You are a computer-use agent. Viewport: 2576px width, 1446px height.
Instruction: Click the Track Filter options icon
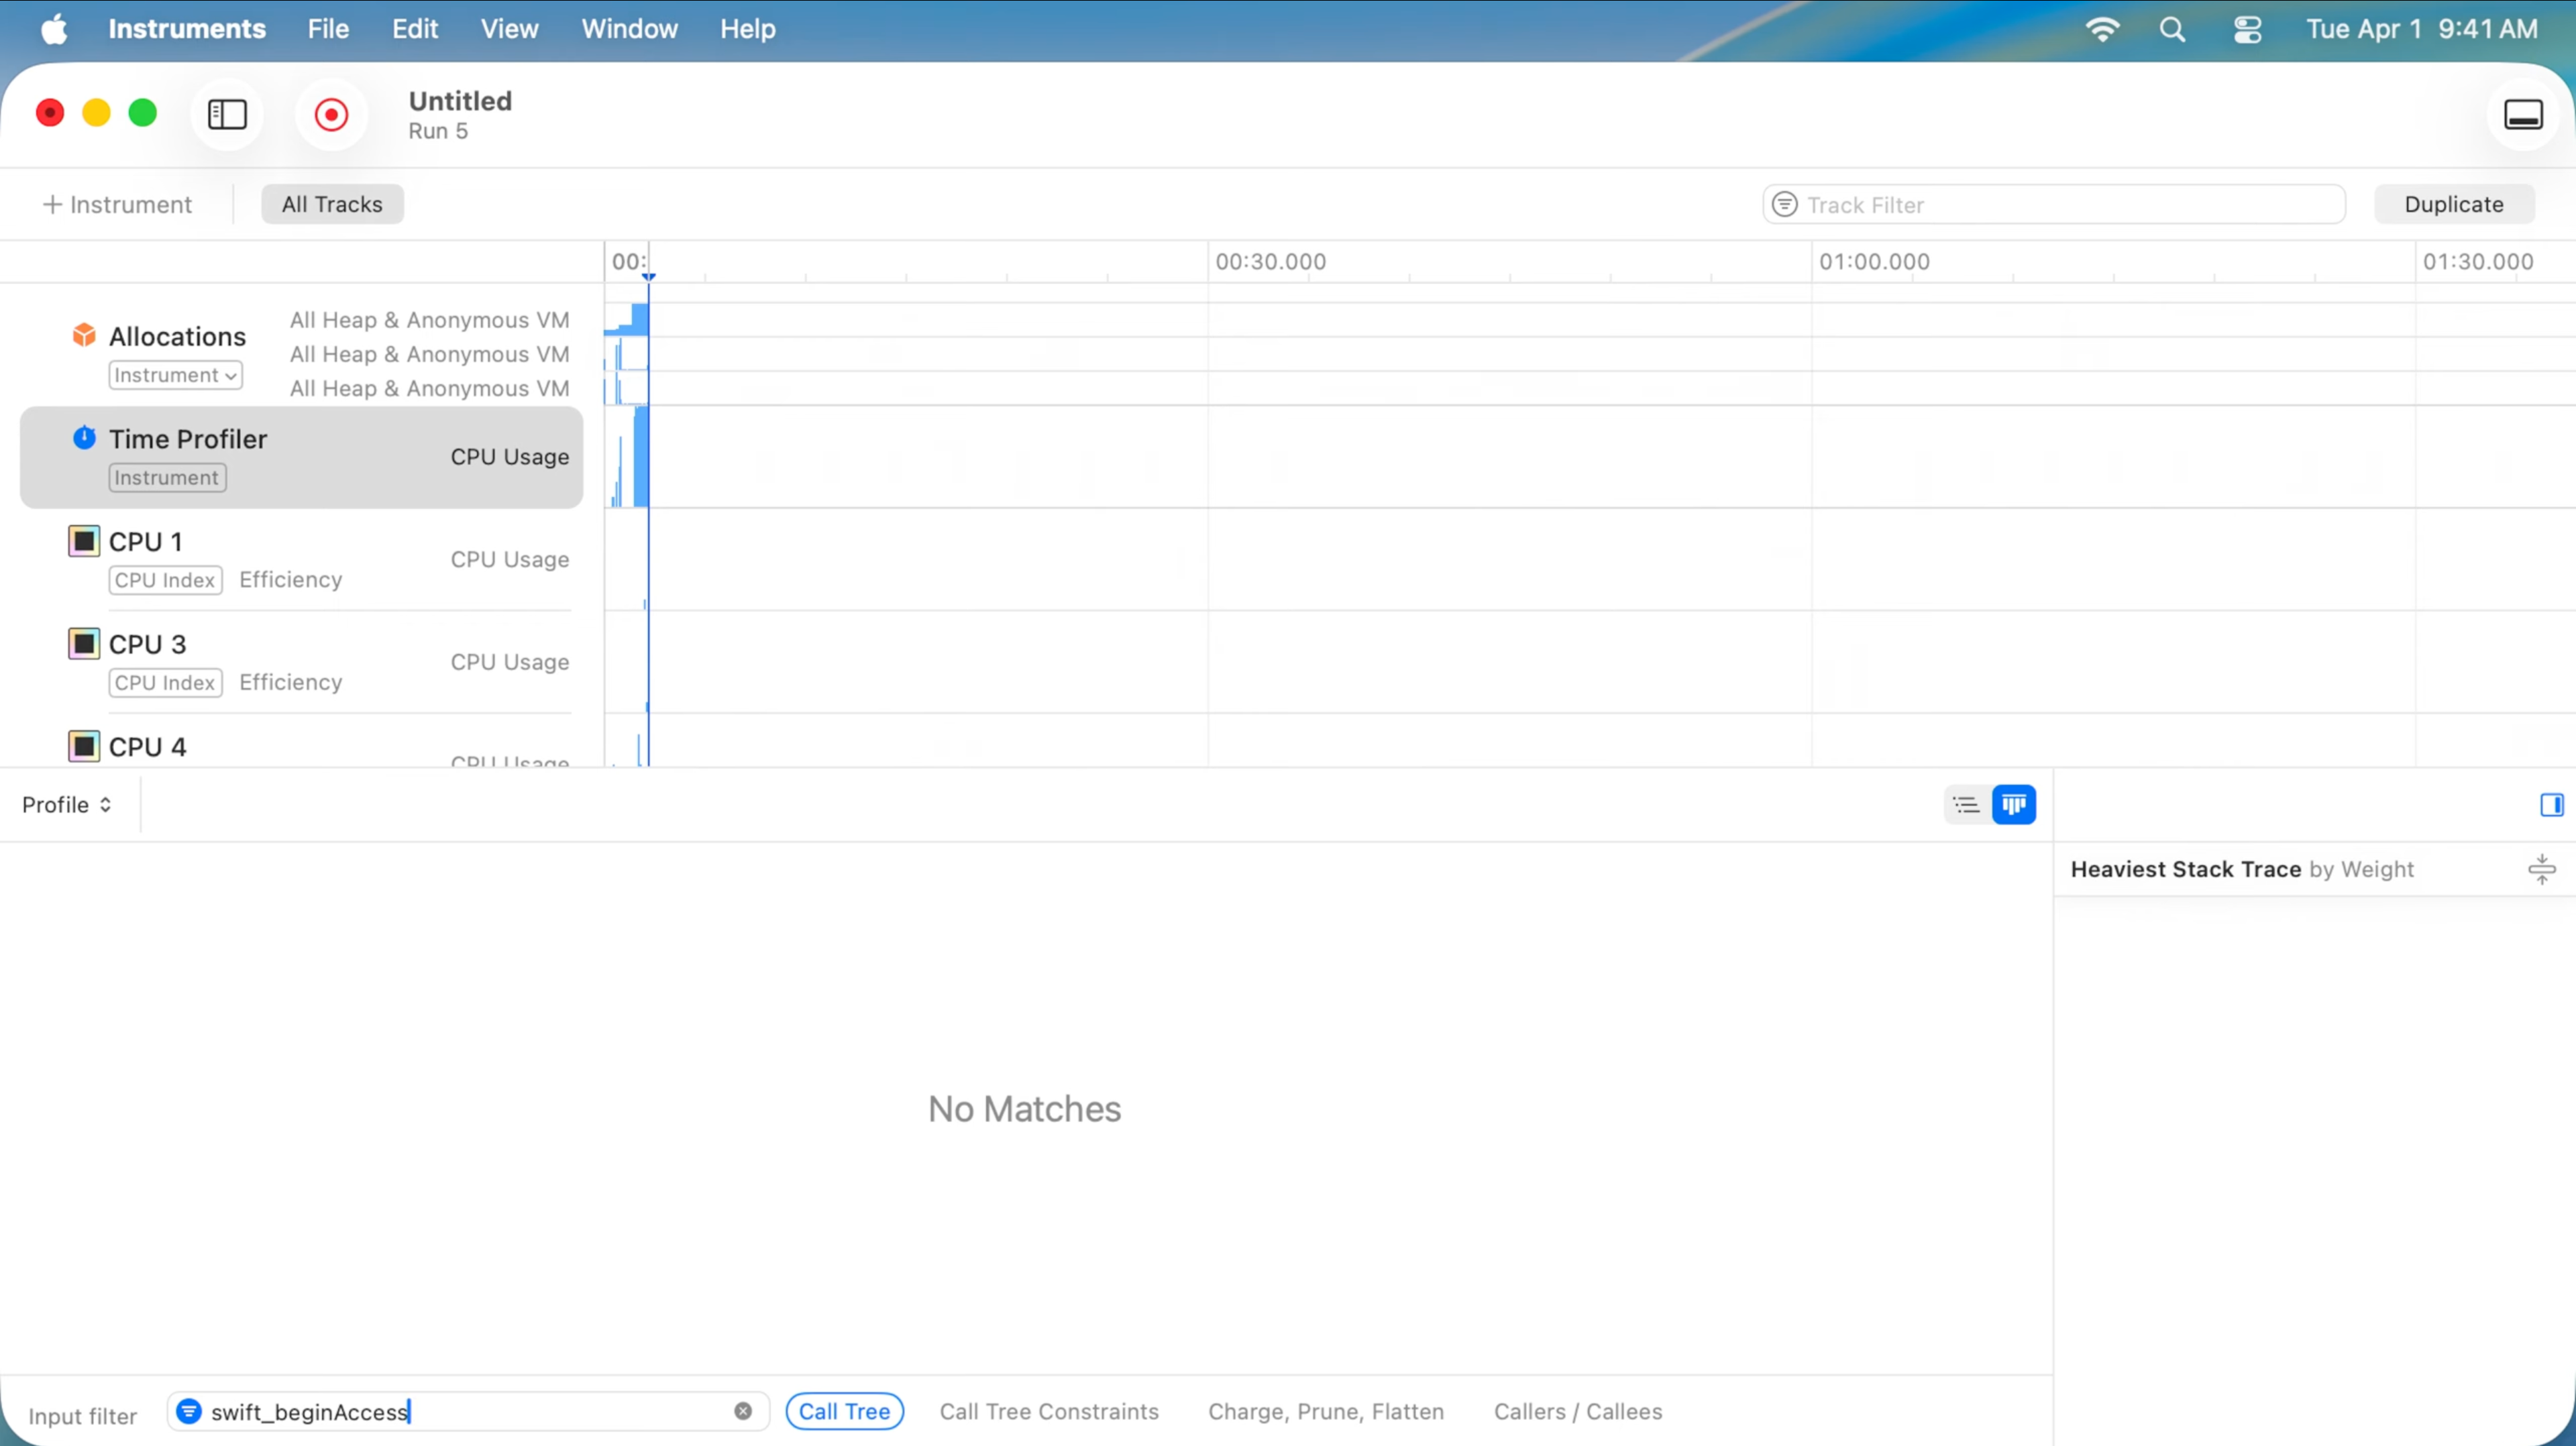(1785, 205)
